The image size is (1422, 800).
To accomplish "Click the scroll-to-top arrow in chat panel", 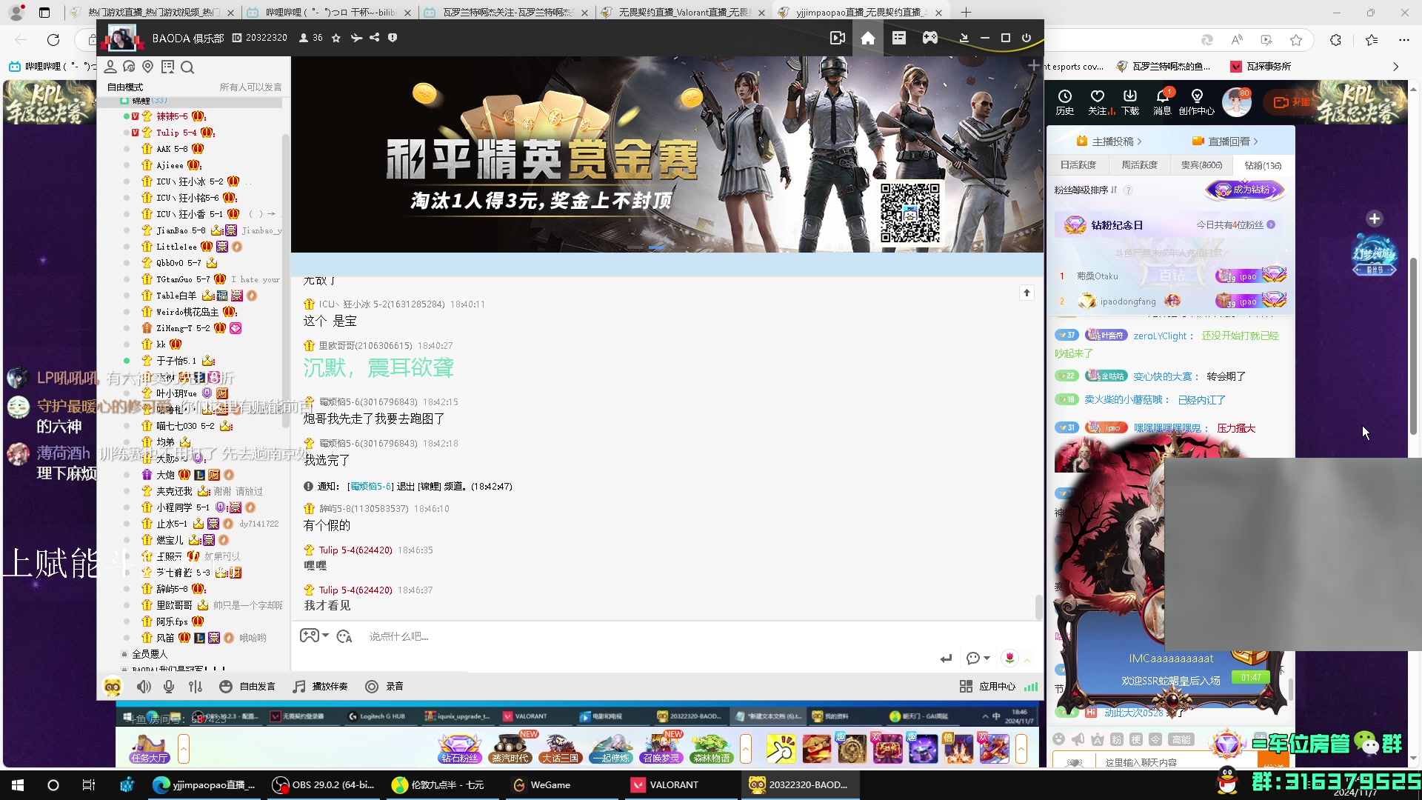I will (1027, 293).
